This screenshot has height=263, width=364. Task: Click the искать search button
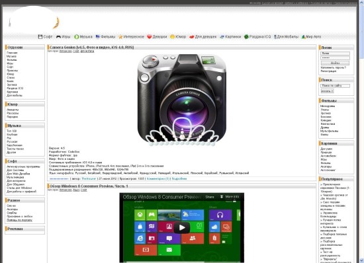[x=328, y=91]
